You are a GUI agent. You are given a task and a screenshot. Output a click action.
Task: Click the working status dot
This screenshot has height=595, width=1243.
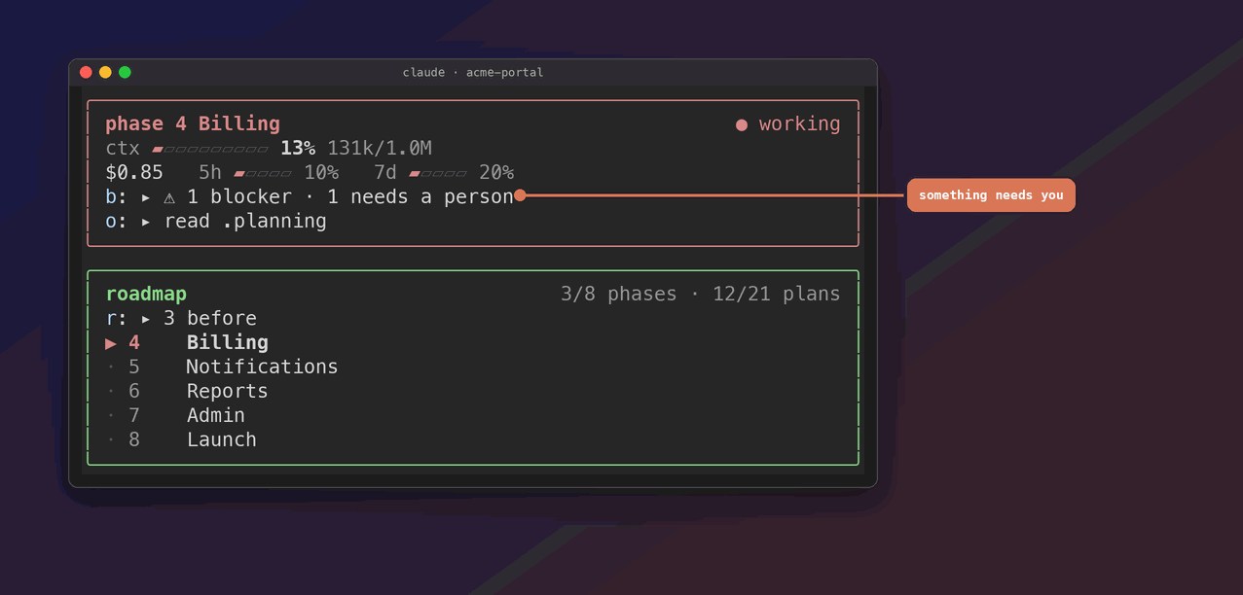point(742,124)
